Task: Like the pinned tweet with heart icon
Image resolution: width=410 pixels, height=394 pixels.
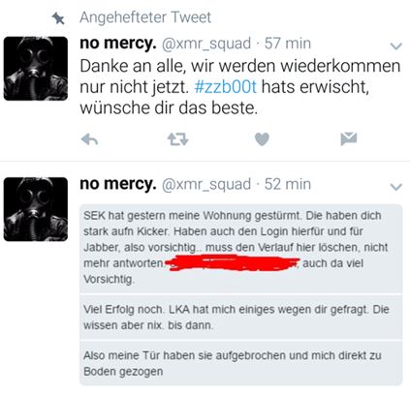Action: tap(262, 139)
